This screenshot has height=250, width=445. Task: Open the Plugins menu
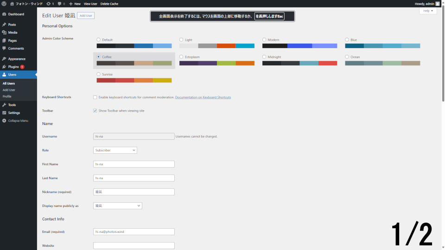[13, 67]
